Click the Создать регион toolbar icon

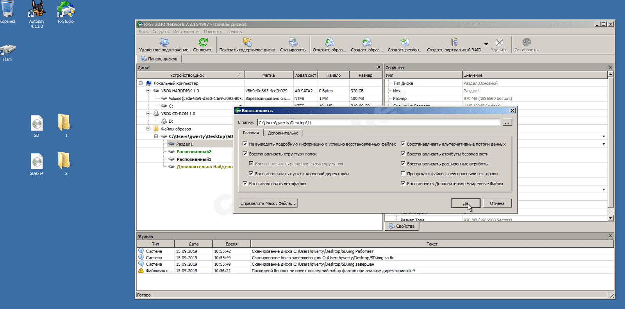coord(405,42)
